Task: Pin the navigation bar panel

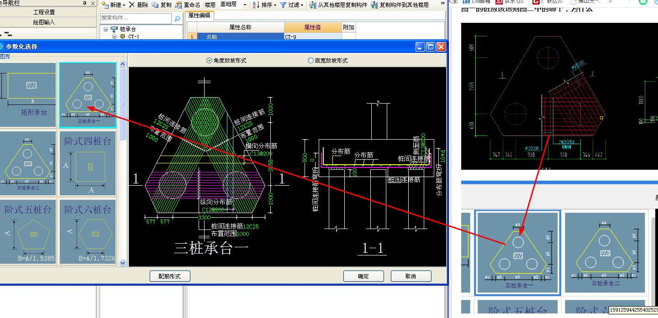Action: click(x=85, y=3)
